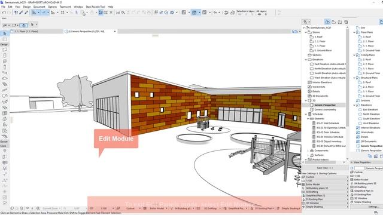The image size is (383, 215).
Task: Open the File menu
Action: point(3,7)
